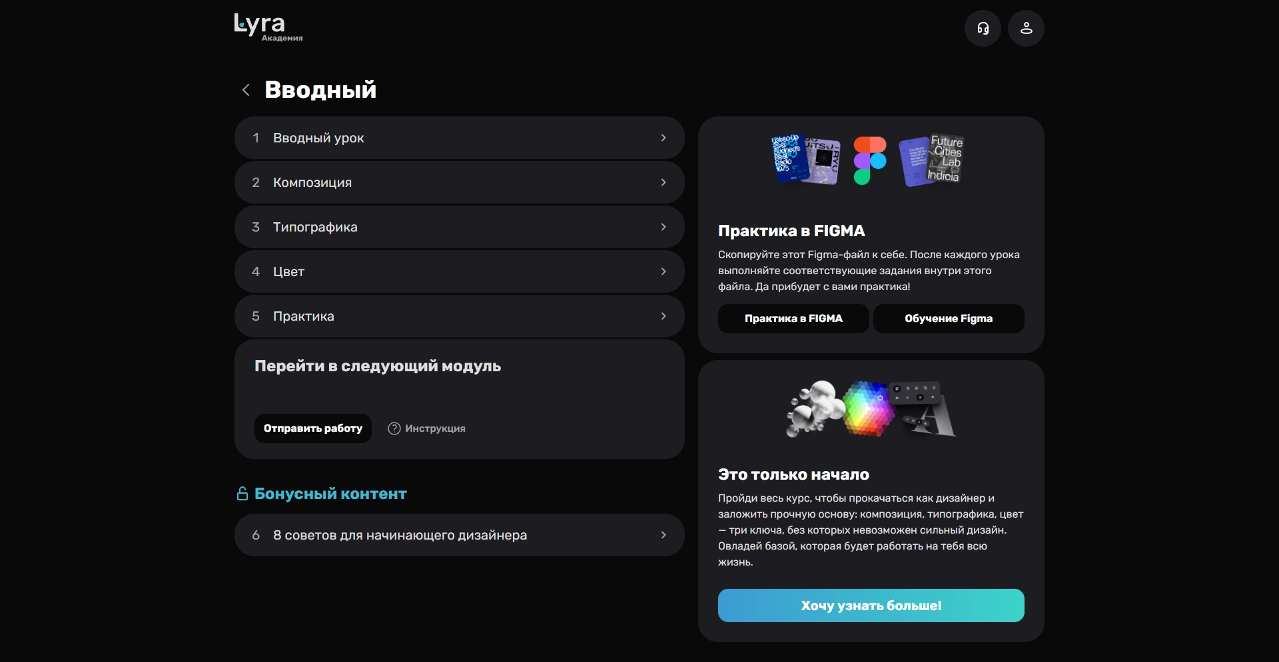
Task: Click the question mark icon beside Инструкция
Action: 394,428
